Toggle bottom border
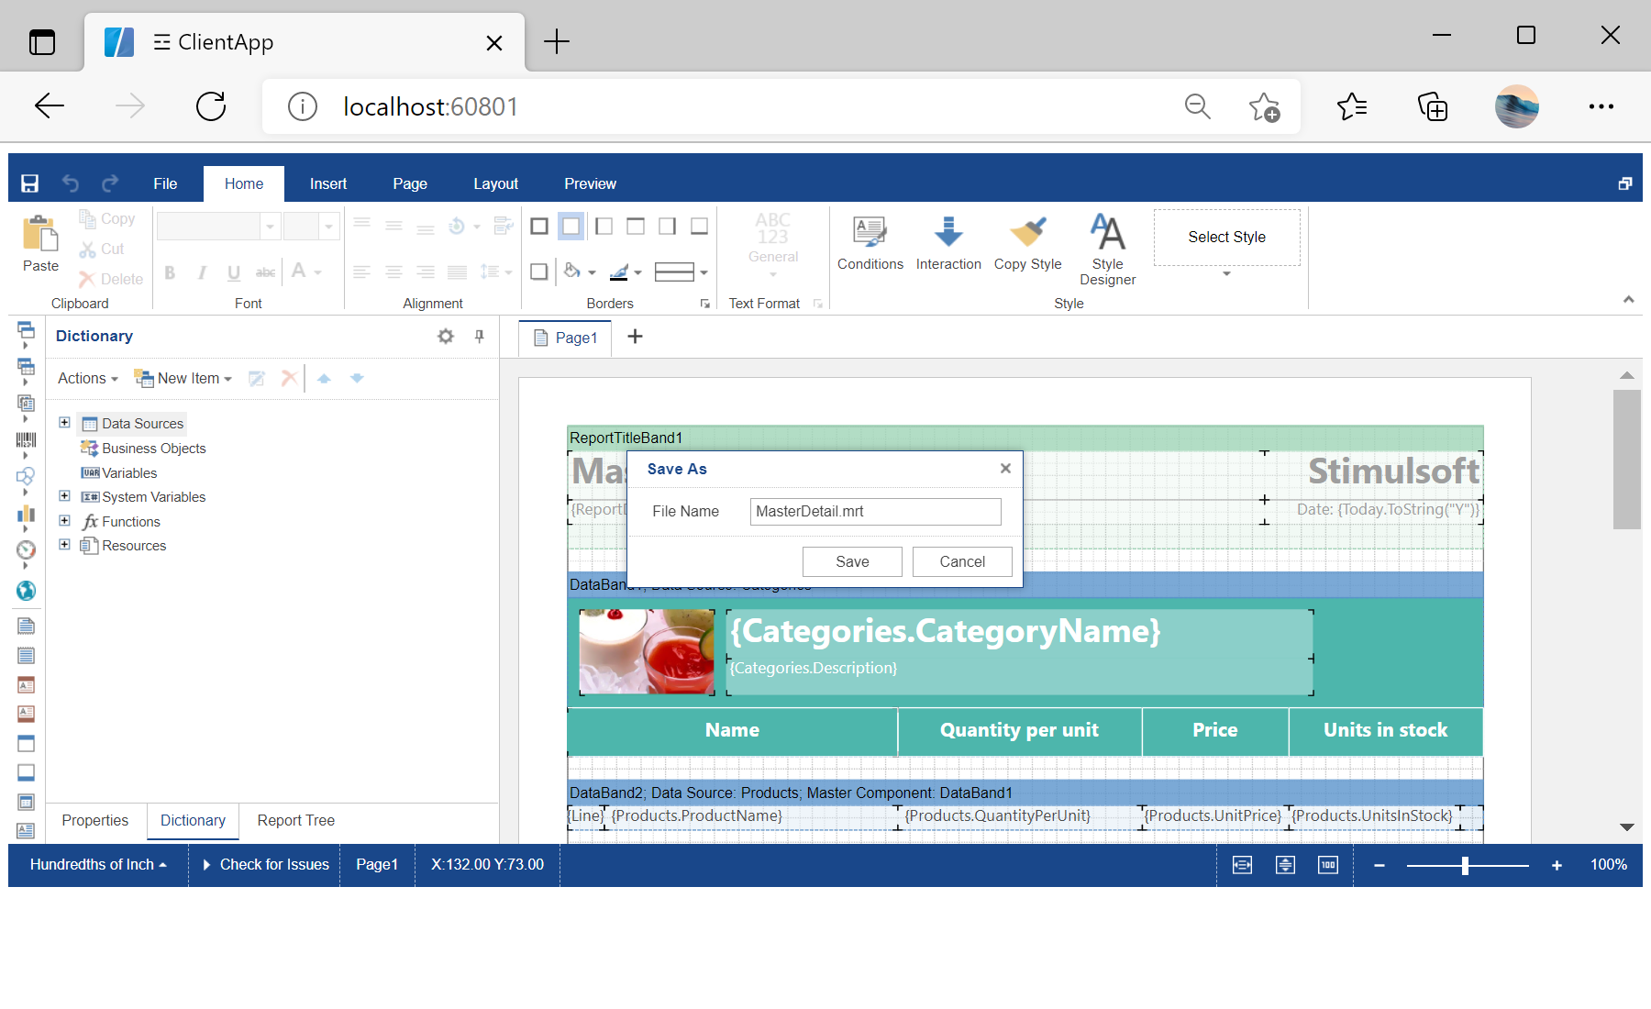The image size is (1651, 1009). coord(699,227)
